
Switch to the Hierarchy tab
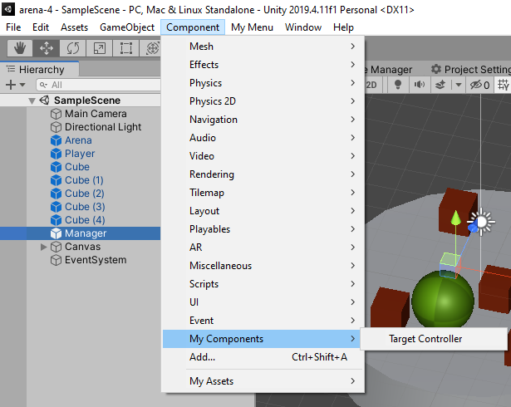point(40,70)
